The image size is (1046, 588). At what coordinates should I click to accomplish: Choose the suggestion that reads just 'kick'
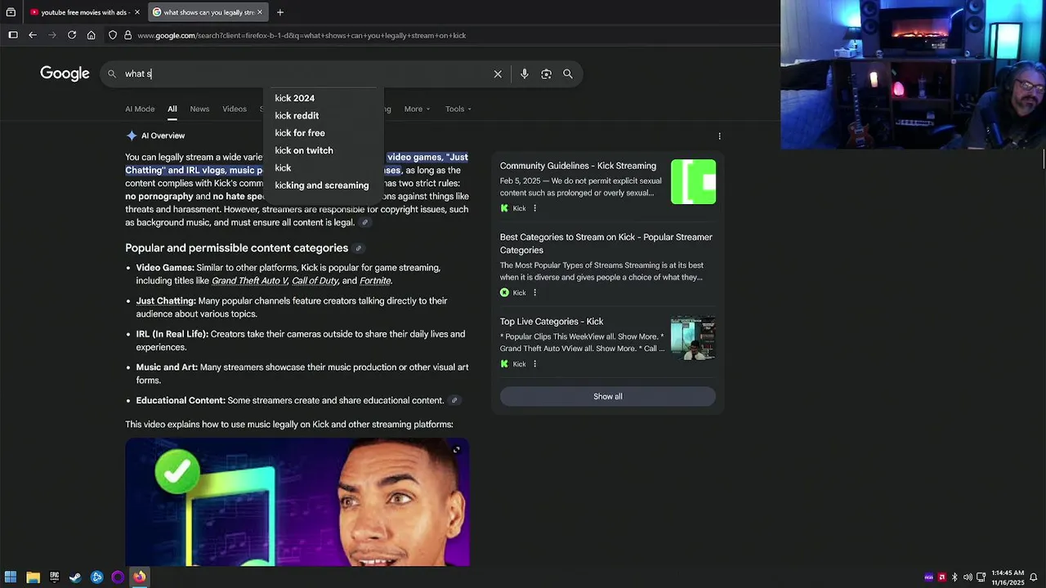[x=283, y=167]
